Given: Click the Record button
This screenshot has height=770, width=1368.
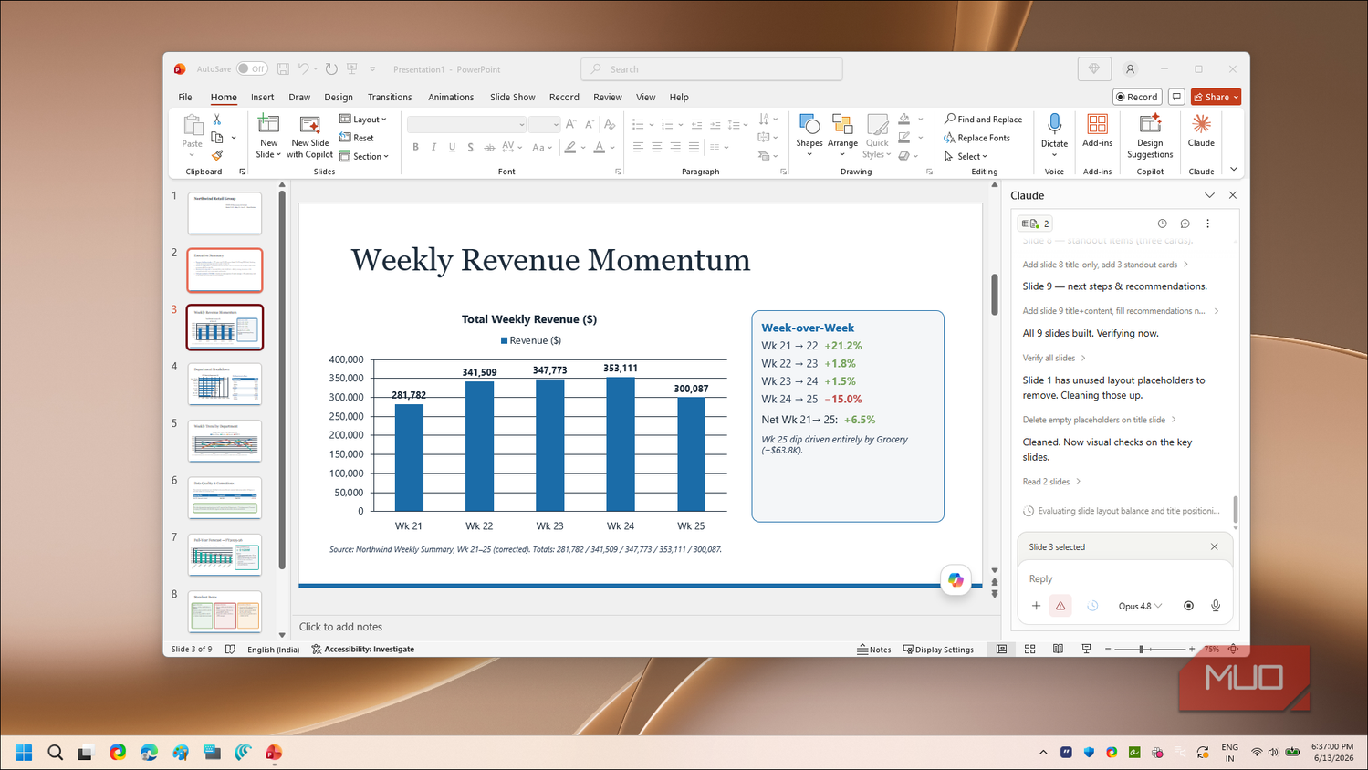Looking at the screenshot, I should pos(1137,97).
